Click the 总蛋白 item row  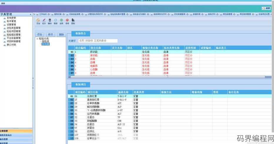coord(170,117)
